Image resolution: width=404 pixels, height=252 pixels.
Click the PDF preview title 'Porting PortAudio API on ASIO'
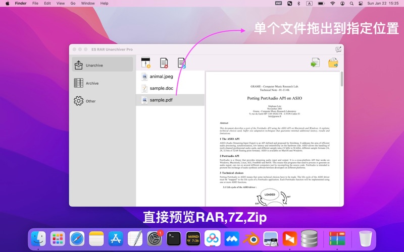[x=274, y=98]
